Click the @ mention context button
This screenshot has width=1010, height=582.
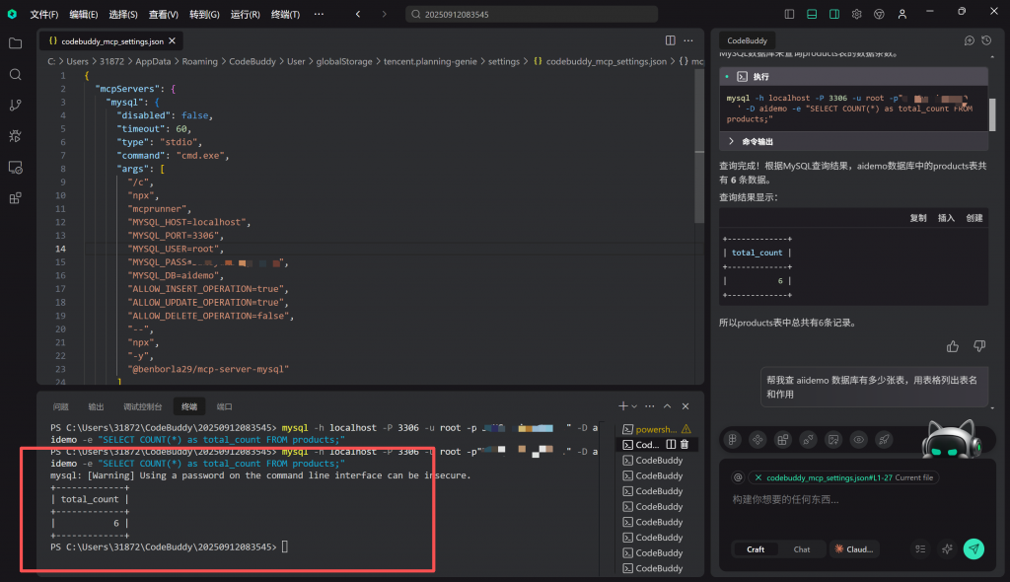(737, 477)
